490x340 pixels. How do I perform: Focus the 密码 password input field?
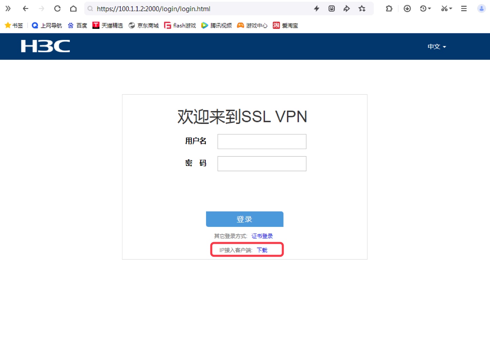(262, 164)
